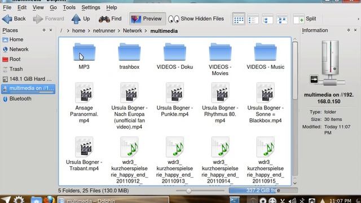Open the Go menu

tap(53, 7)
